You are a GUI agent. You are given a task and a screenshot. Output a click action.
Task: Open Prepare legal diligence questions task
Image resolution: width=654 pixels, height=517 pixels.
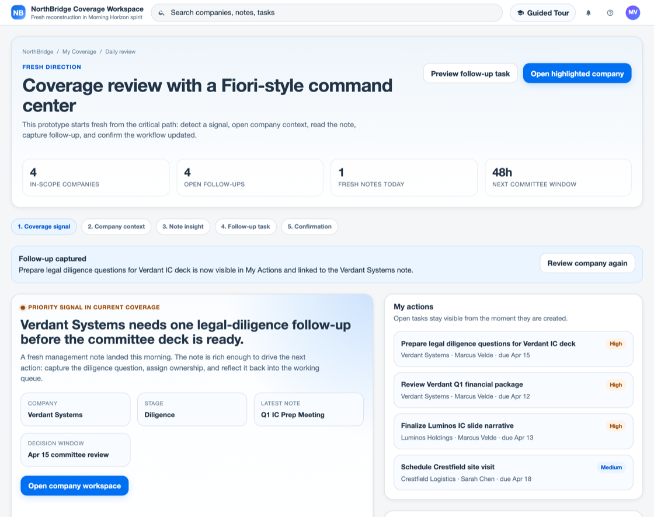[513, 349]
